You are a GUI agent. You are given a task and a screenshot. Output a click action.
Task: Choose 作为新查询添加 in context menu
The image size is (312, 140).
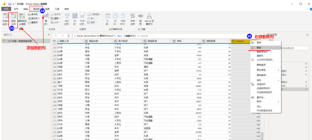tap(265, 110)
